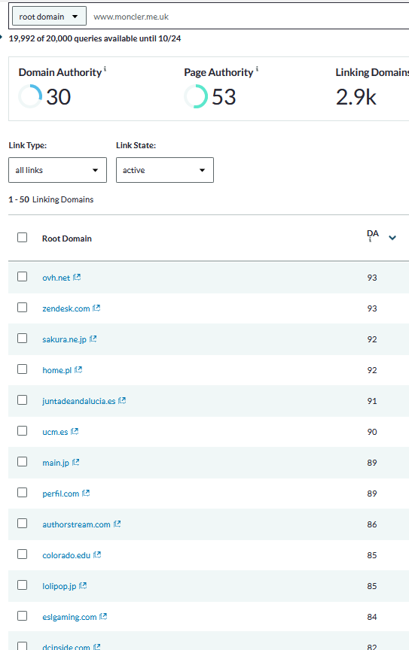Click the Root Domain column header

67,238
